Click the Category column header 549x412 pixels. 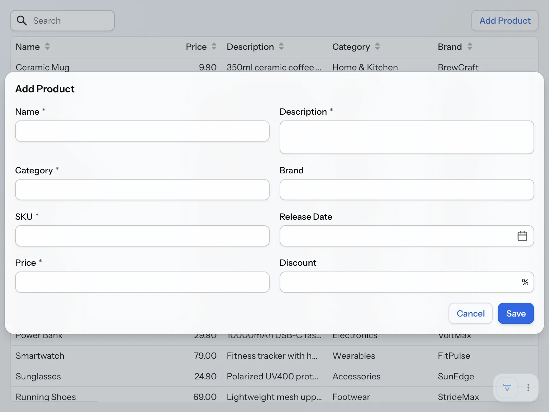[x=351, y=47]
